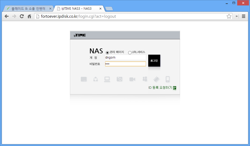250x146 pixels.
Task: Show hidden extensions with the chevron
Action: coord(237,16)
